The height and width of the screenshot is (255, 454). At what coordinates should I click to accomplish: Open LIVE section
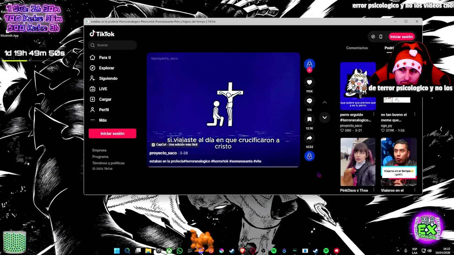pos(103,89)
